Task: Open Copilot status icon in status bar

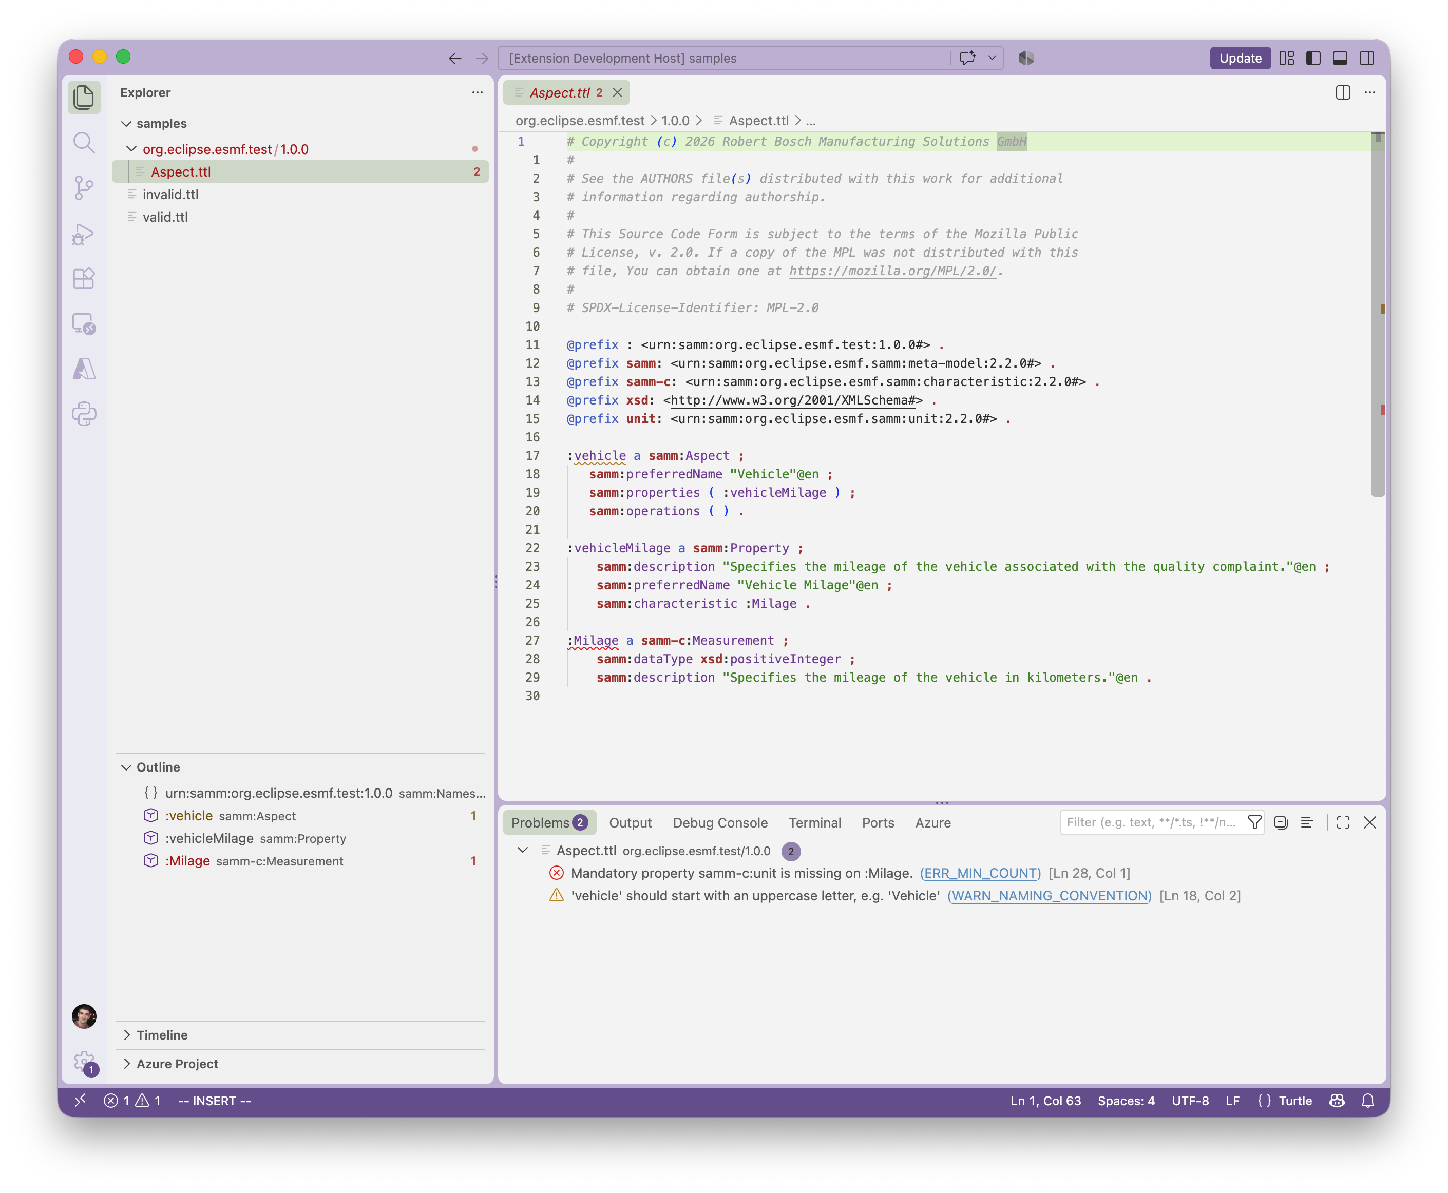Action: tap(1337, 1101)
